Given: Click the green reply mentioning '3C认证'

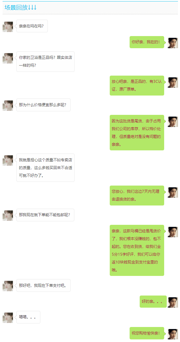Looking at the screenshot, I should 137,85.
